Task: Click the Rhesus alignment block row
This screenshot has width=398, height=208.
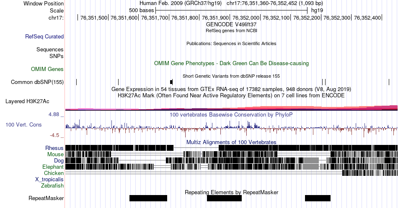Action: point(231,148)
